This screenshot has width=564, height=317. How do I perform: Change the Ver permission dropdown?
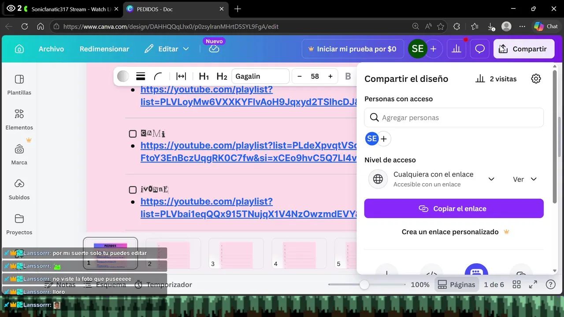tap(524, 179)
